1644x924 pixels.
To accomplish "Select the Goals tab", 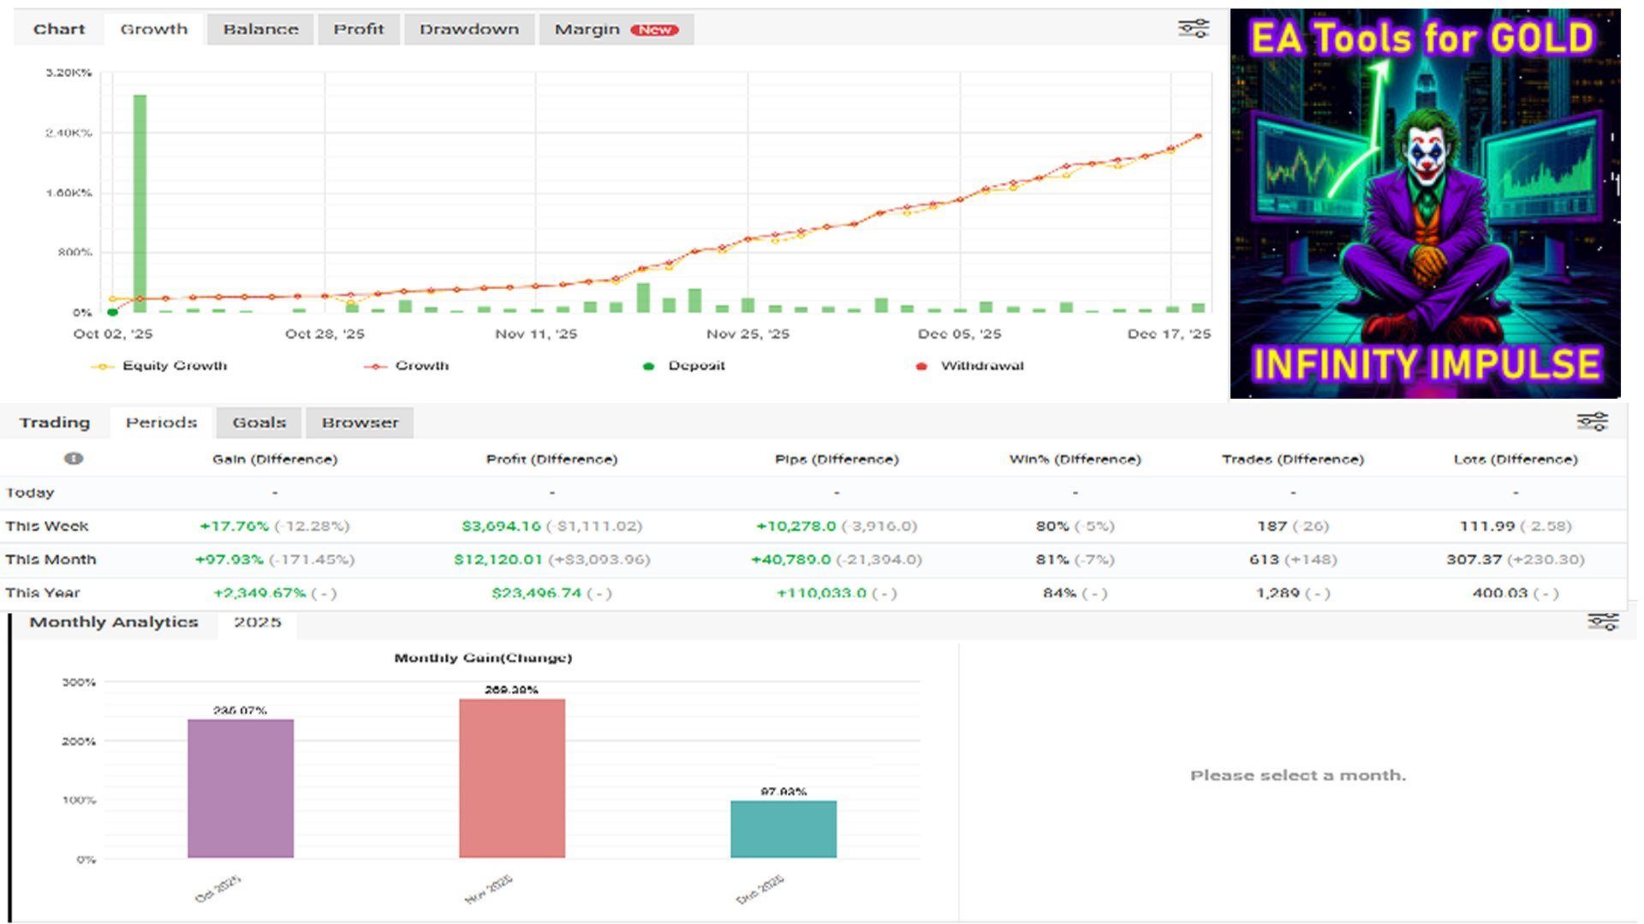I will (x=259, y=423).
